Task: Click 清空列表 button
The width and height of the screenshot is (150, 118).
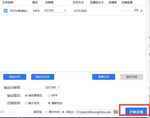Action: tap(132, 77)
